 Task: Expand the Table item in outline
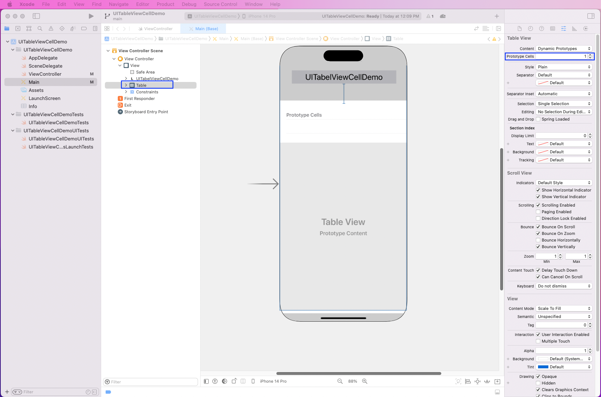pyautogui.click(x=126, y=85)
